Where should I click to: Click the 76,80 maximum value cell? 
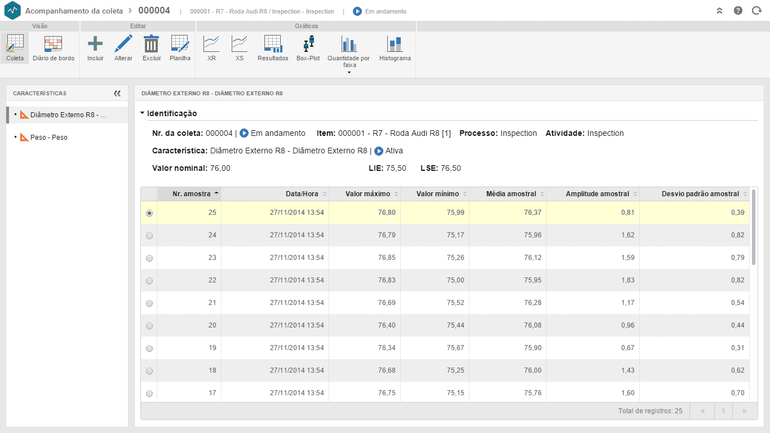pos(365,213)
